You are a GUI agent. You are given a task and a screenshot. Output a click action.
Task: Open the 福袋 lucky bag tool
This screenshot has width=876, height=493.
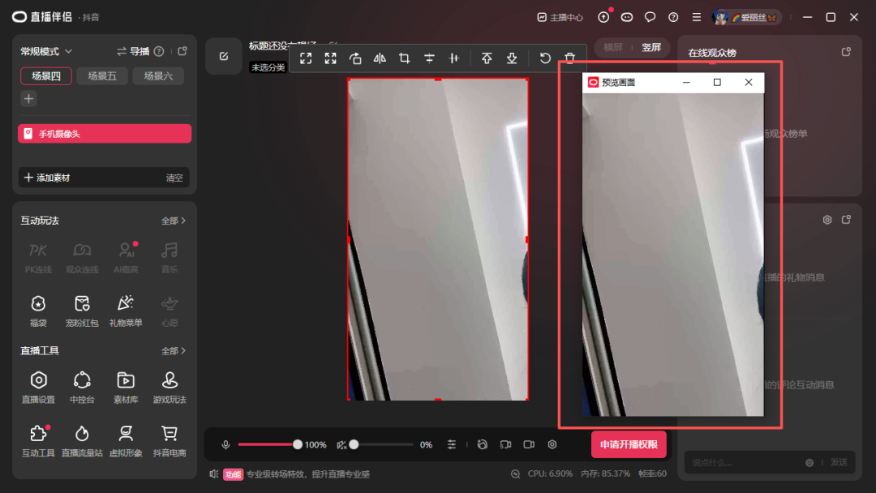tap(38, 311)
